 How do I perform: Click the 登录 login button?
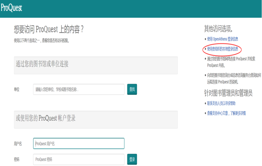coord(132,159)
